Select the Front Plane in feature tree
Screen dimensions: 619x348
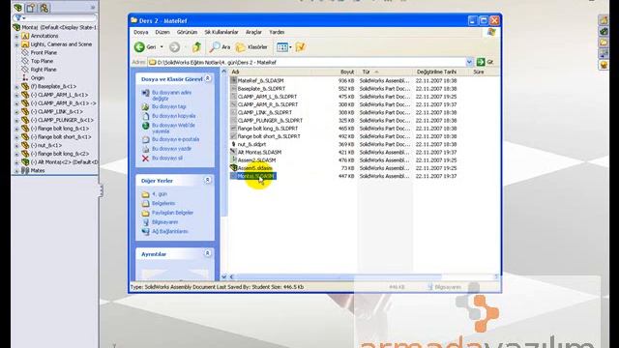[44, 52]
